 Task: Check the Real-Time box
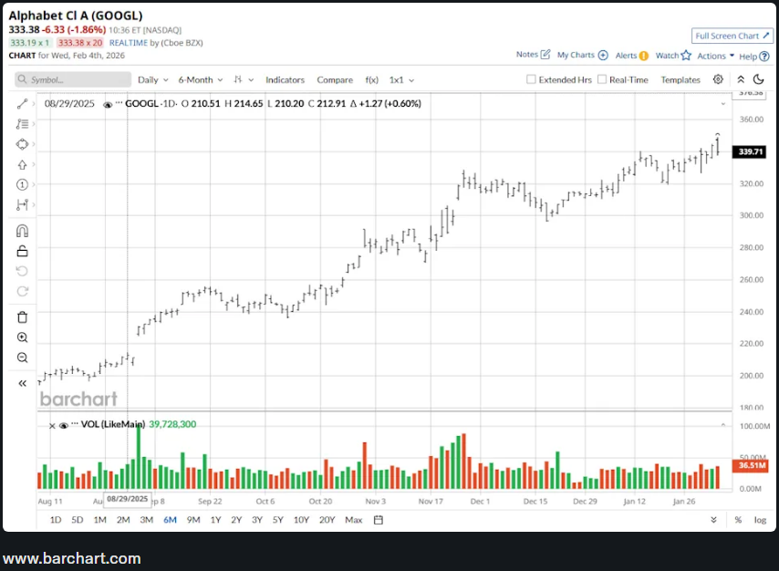602,79
